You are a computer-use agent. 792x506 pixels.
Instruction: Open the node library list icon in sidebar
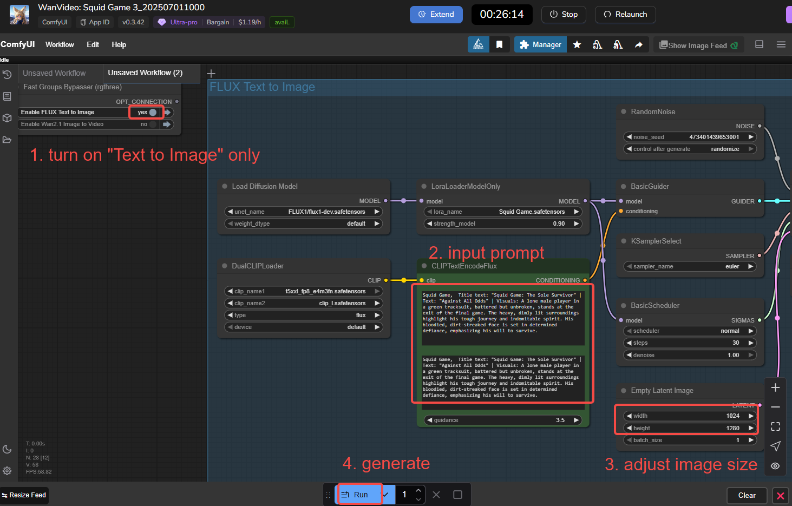tap(7, 96)
